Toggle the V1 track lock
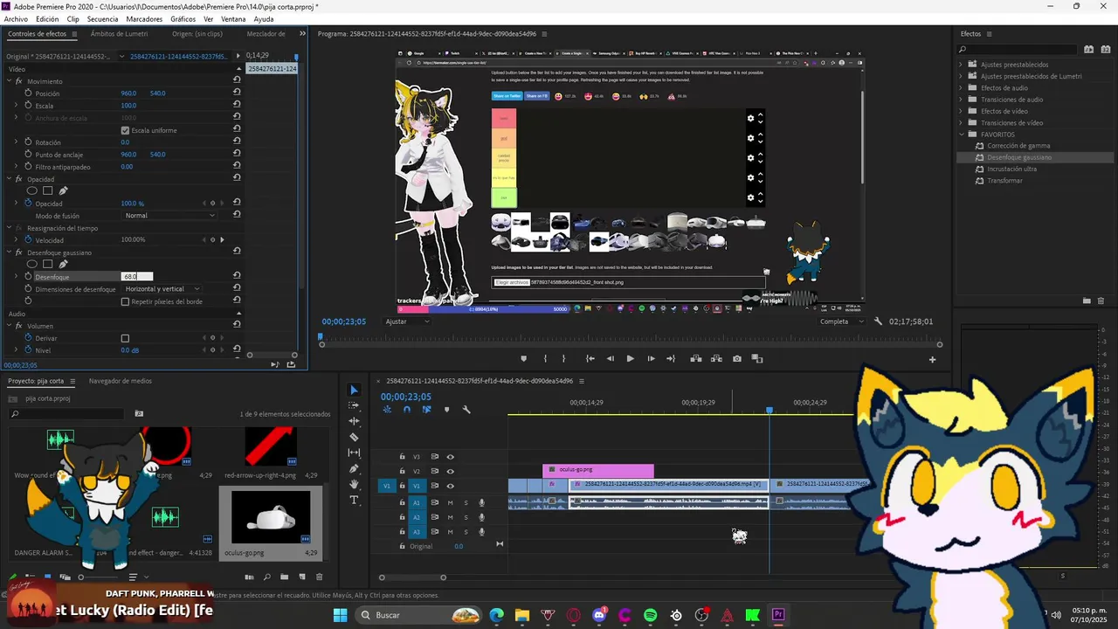This screenshot has width=1118, height=629. tap(403, 486)
